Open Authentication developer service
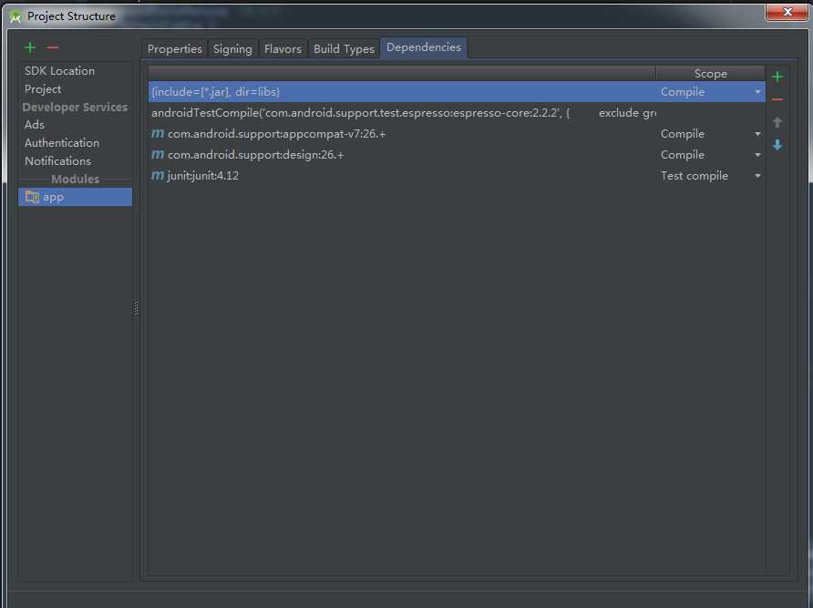 [x=62, y=143]
